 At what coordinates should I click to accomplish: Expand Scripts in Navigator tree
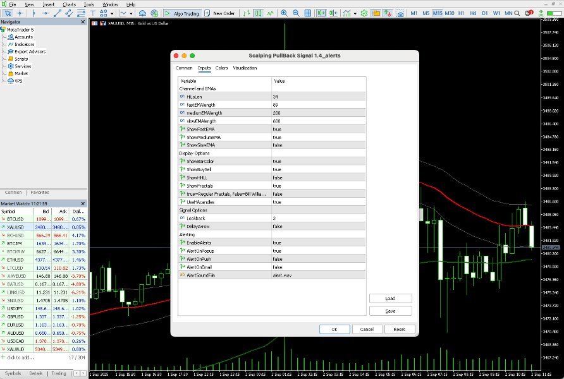tap(4, 59)
